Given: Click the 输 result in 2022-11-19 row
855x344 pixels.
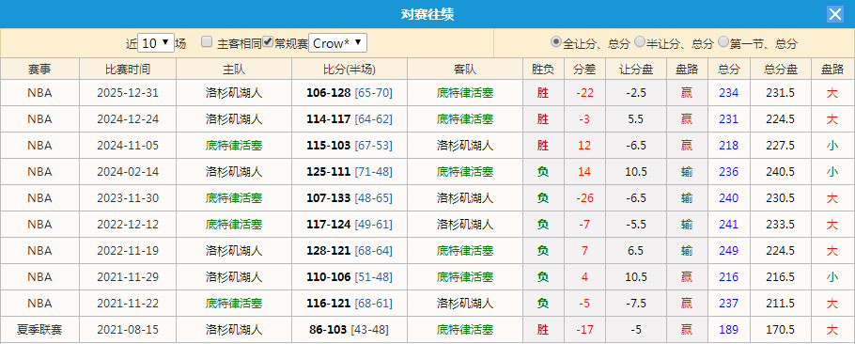Looking at the screenshot, I should (x=687, y=251).
